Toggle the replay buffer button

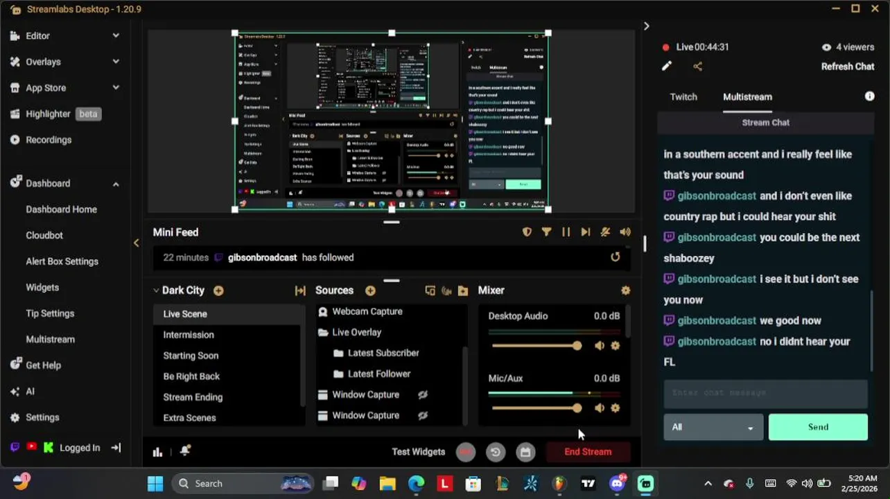pos(496,452)
